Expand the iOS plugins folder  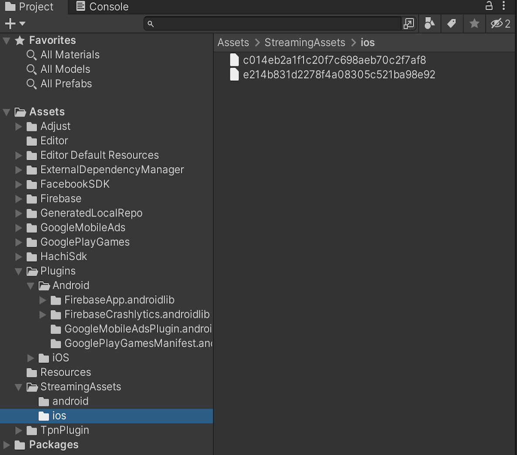pyautogui.click(x=31, y=358)
